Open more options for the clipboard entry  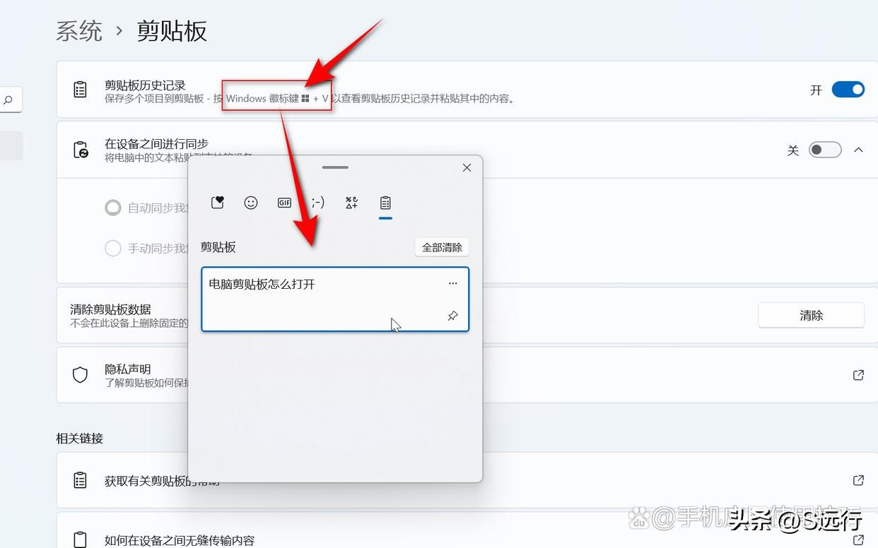click(x=452, y=282)
